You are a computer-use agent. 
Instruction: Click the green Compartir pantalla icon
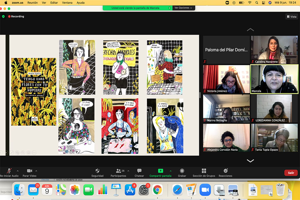[160, 171]
